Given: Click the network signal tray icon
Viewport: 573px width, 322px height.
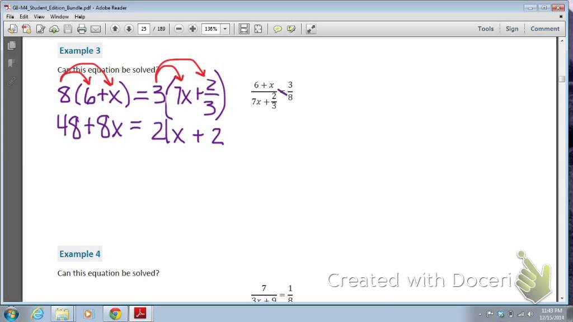Looking at the screenshot, I should coord(520,314).
